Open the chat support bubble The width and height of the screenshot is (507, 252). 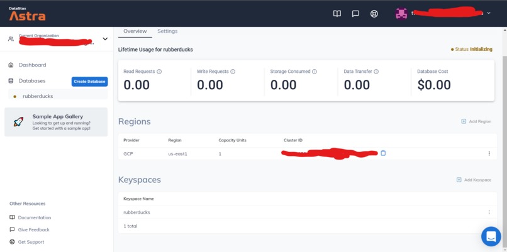pyautogui.click(x=491, y=236)
